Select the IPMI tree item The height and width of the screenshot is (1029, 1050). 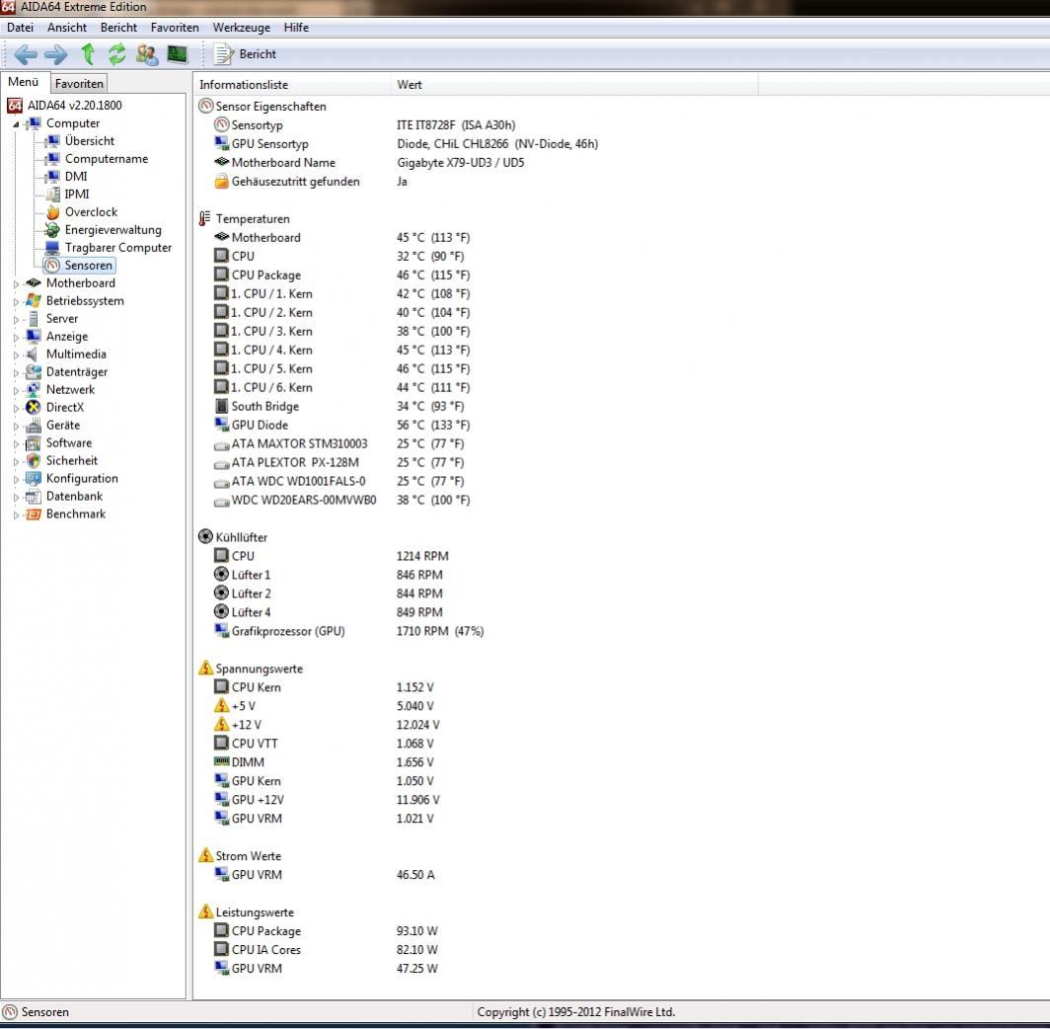click(x=76, y=195)
